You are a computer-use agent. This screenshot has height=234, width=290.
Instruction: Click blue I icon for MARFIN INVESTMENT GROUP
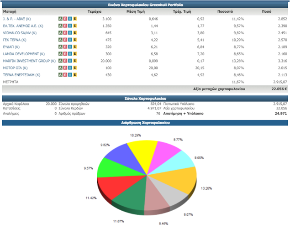(x=70, y=61)
